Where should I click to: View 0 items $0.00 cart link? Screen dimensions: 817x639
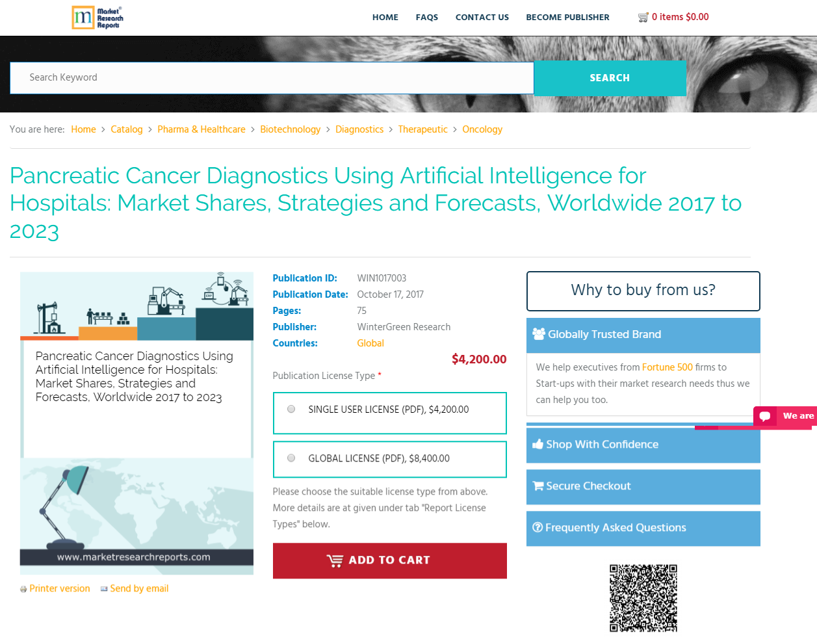pyautogui.click(x=681, y=18)
